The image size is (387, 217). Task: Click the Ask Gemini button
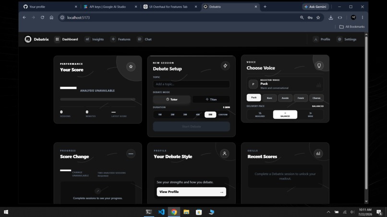(315, 7)
